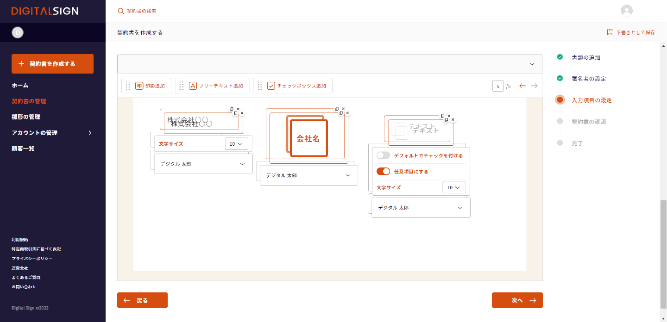Open the user profile avatar menu
The image size is (667, 322).
pos(627,11)
